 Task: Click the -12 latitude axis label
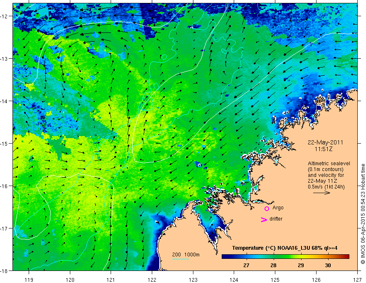click(5, 16)
